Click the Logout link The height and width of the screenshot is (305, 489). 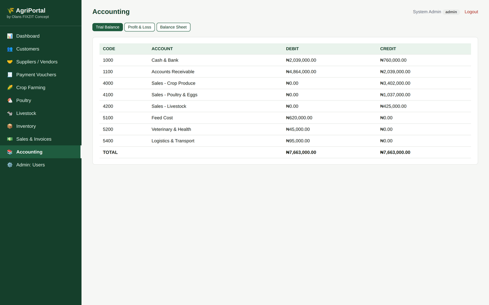click(x=471, y=12)
